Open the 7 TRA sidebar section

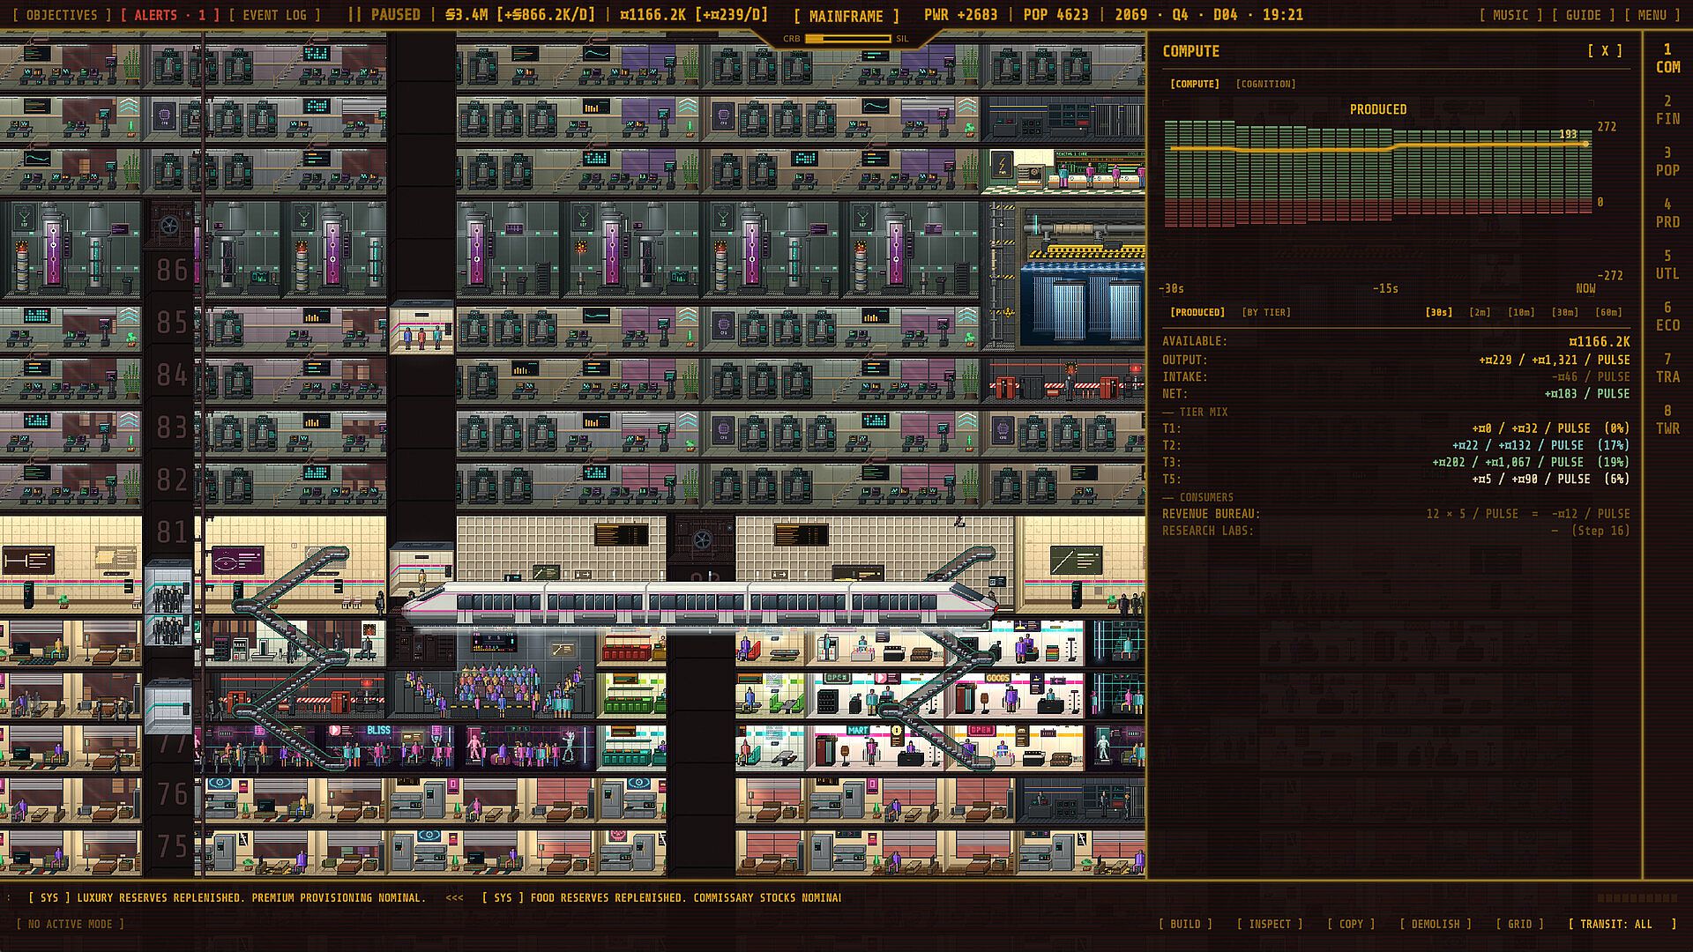tap(1667, 368)
